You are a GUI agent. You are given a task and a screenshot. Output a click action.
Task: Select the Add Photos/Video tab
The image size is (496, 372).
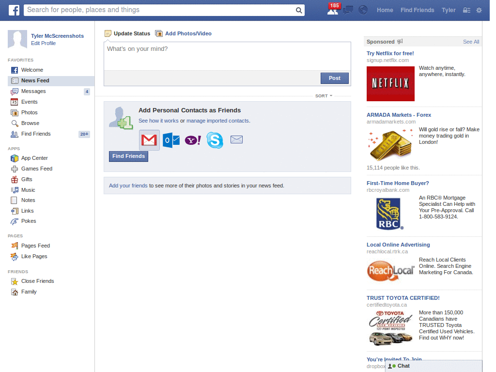pos(183,33)
